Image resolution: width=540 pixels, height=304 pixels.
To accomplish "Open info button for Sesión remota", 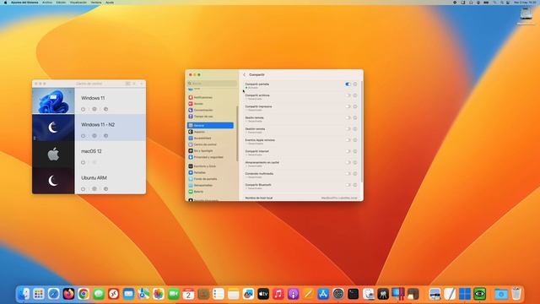I will coord(355,118).
